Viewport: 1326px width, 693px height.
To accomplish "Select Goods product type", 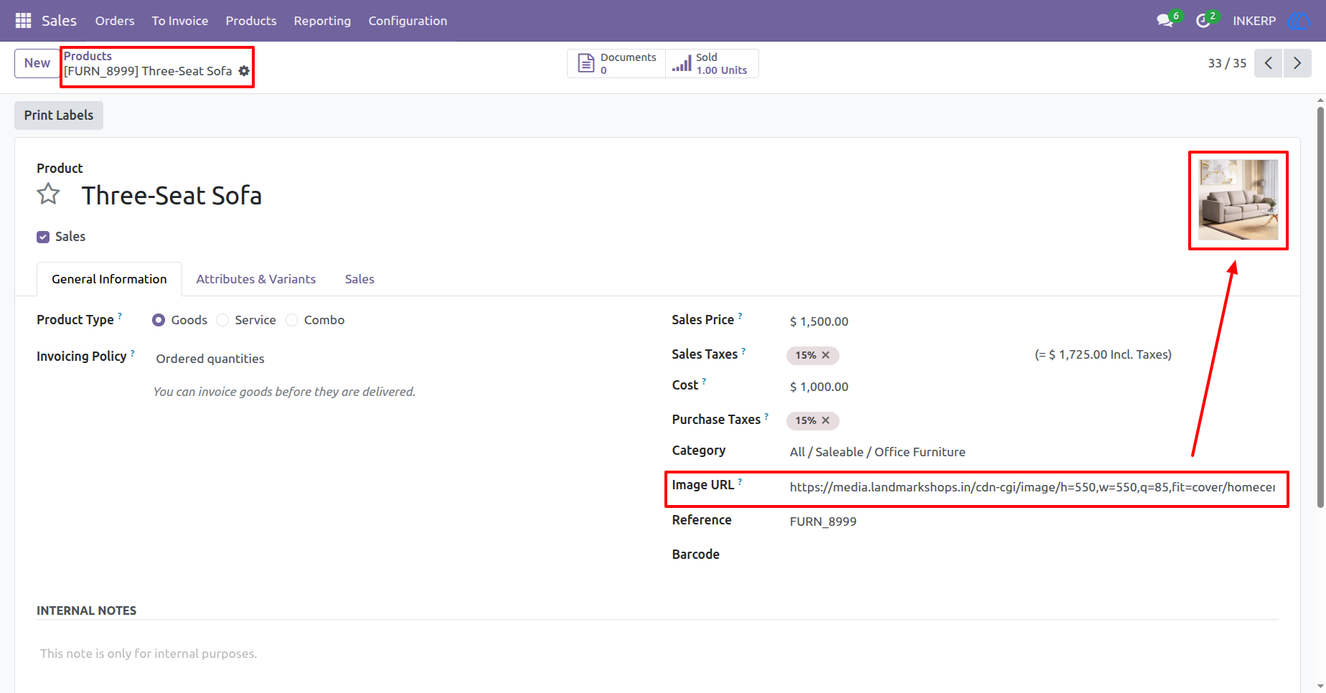I will pos(159,320).
